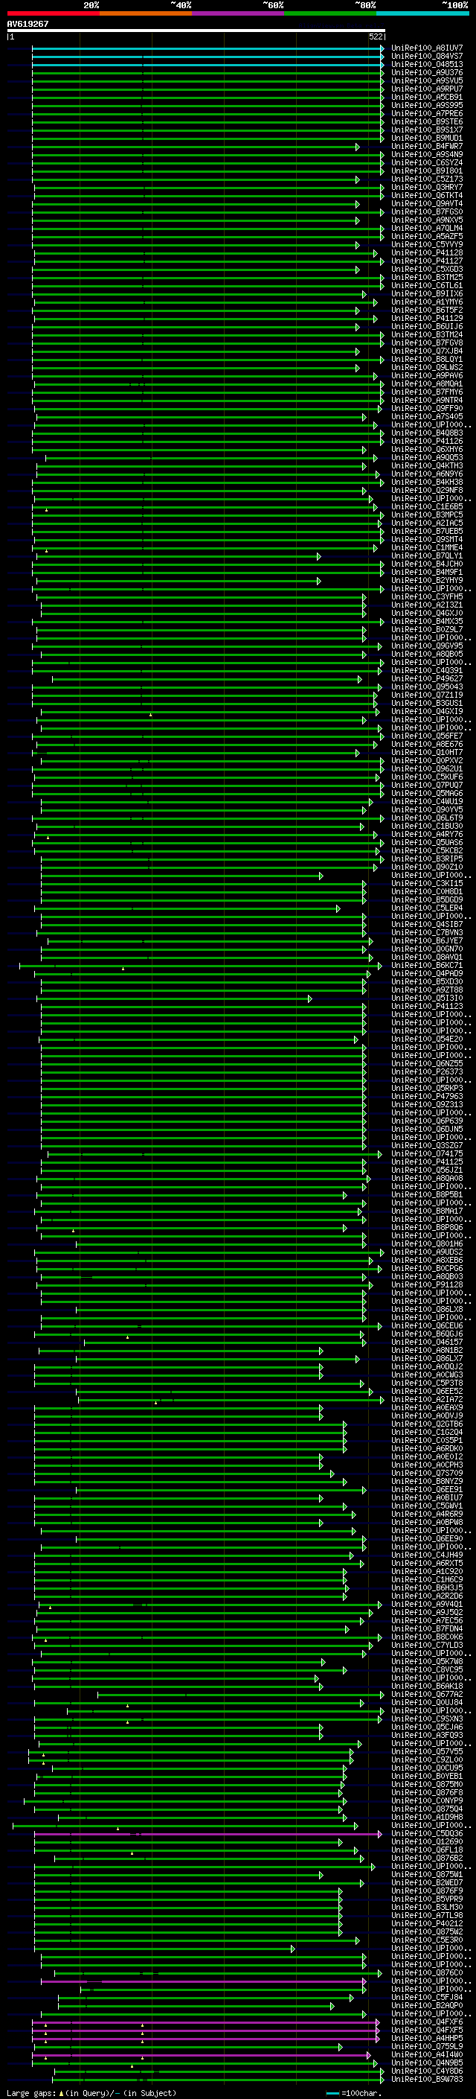Select the UniRef100_C6SYZ4 label
The width and height of the screenshot is (476, 2099).
(427, 162)
